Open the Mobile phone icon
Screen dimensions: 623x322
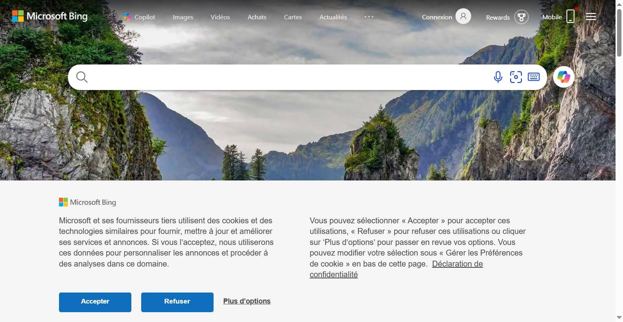(571, 17)
